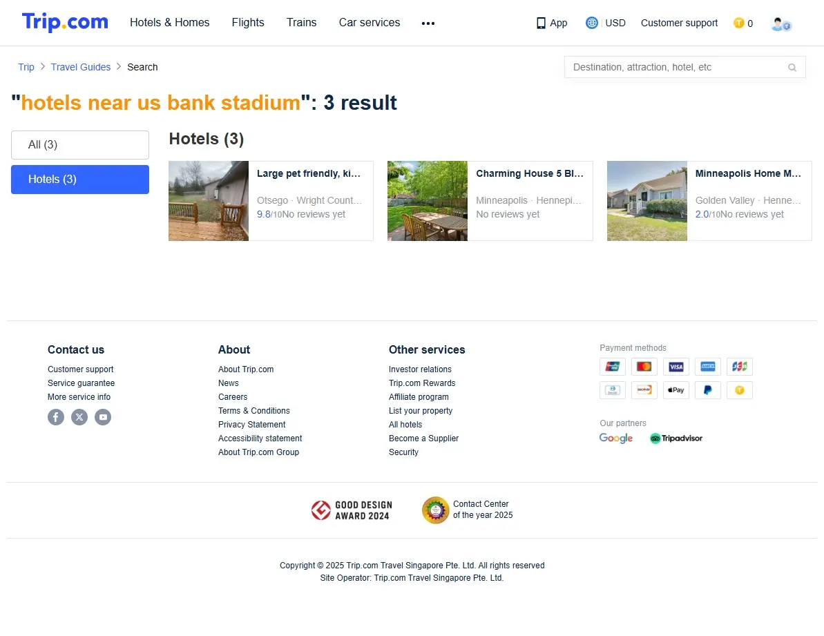Open the USD currency selector

615,23
